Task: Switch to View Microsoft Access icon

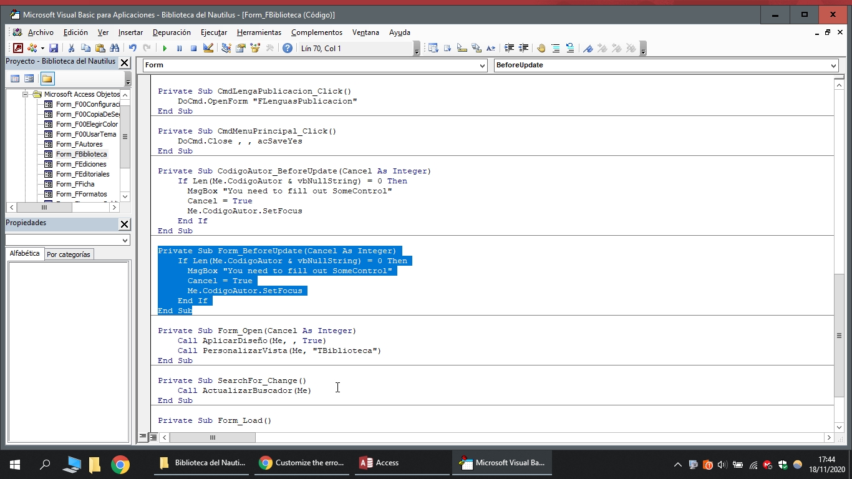Action: 18,48
